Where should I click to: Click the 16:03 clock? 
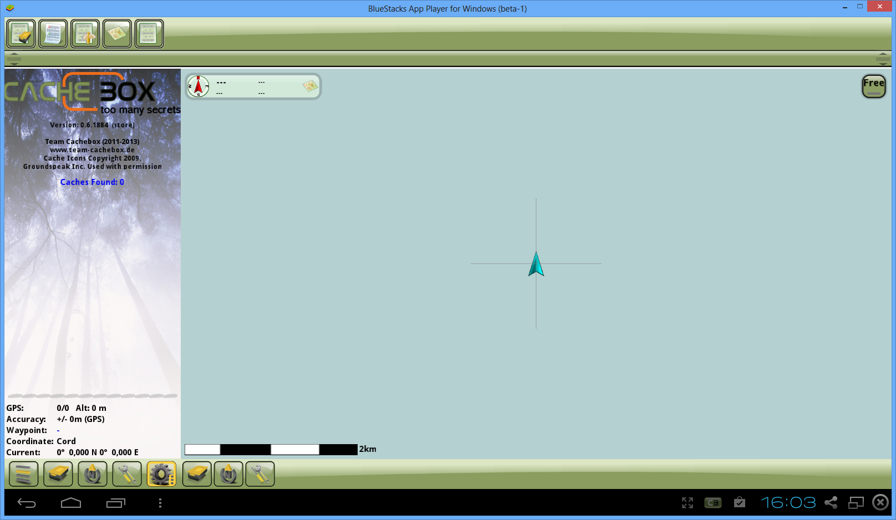pos(788,502)
